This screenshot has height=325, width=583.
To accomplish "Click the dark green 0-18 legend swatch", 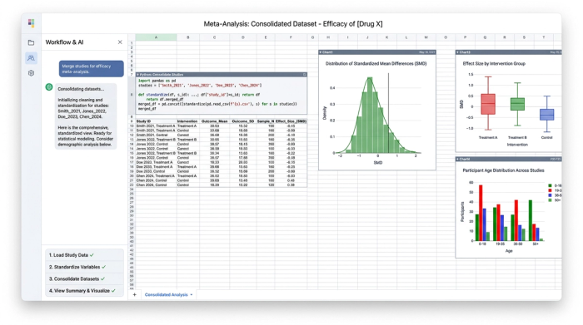I will coord(550,186).
